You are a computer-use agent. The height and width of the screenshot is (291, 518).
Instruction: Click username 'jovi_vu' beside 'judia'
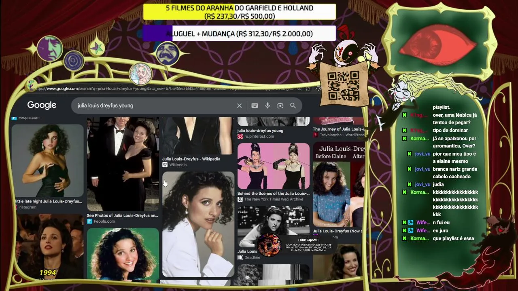click(x=422, y=185)
